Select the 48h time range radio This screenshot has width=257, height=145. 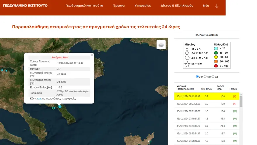tap(205, 77)
